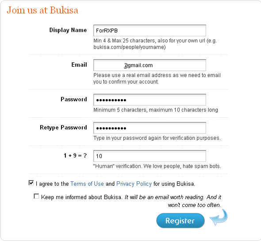Viewport: 261px width, 242px height.
Task: Focus the Retype Password field
Action: [x=150, y=128]
